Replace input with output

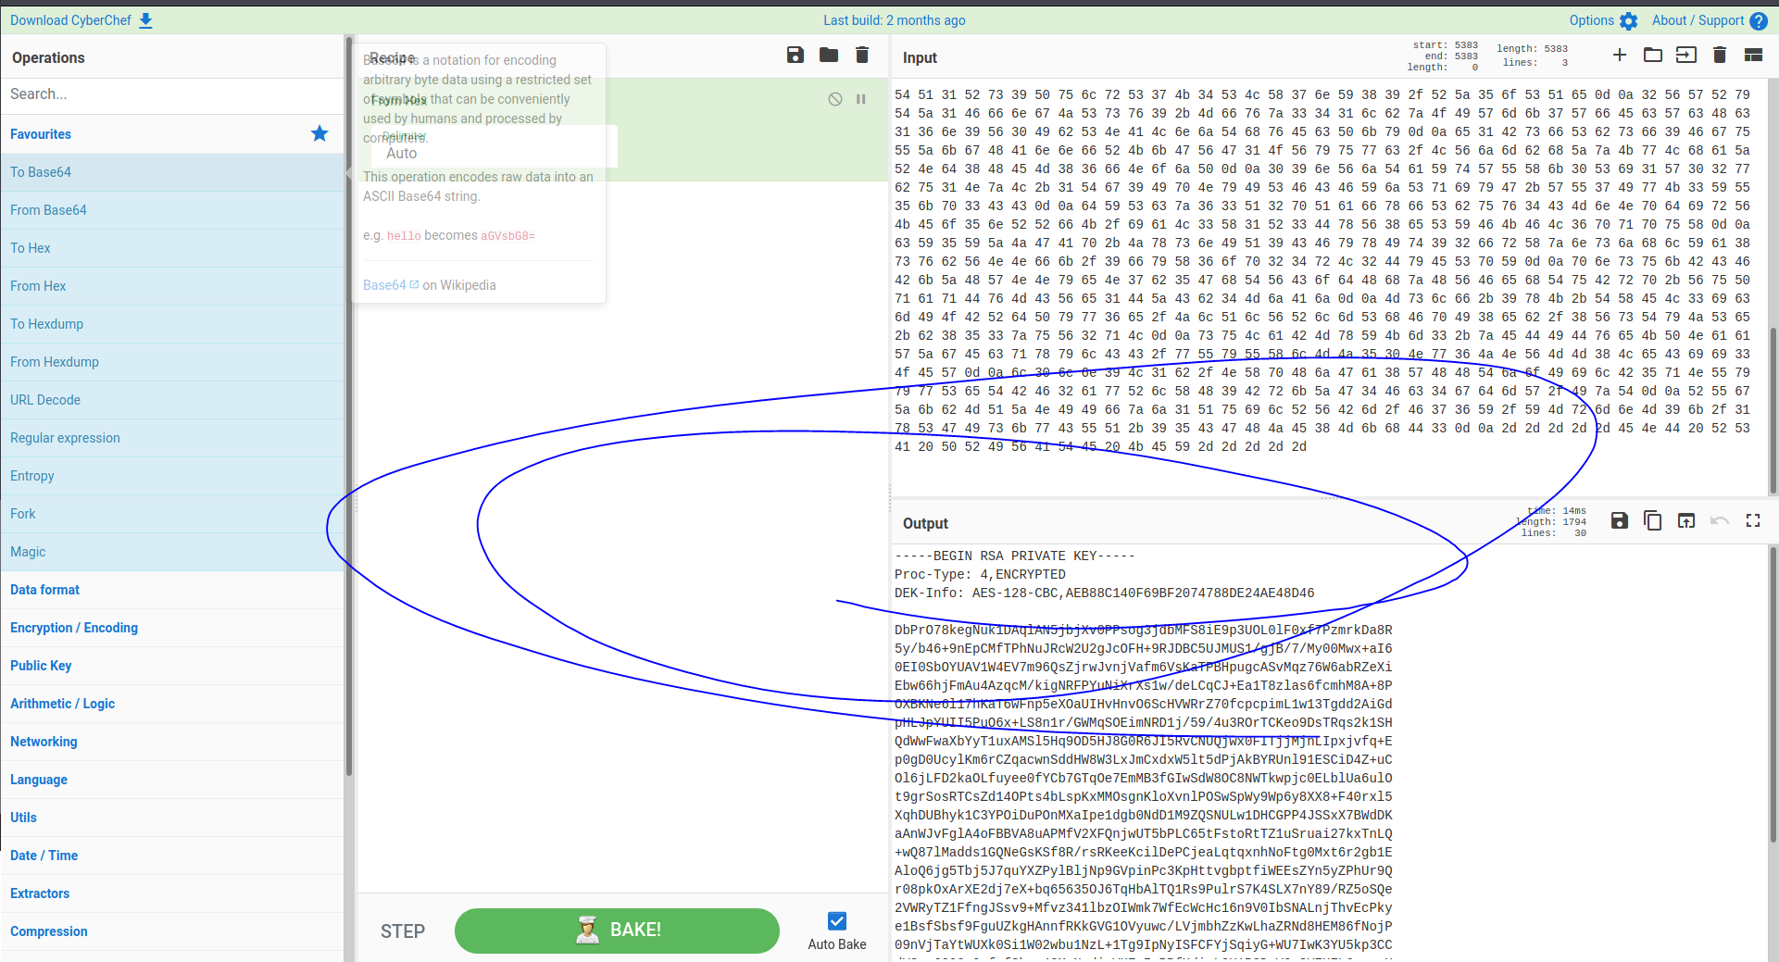coord(1686,520)
